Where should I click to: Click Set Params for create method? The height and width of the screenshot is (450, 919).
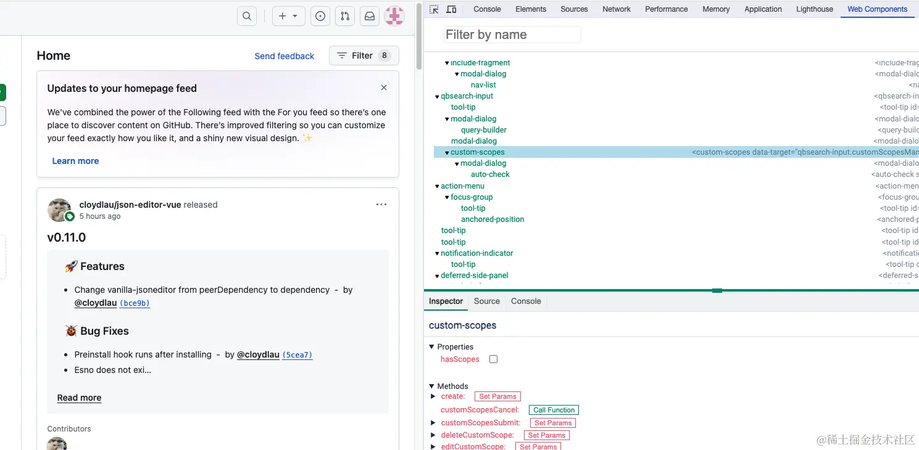pyautogui.click(x=497, y=396)
